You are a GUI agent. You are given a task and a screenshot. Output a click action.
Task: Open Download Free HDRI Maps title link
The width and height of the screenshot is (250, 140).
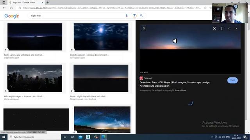coord(175,84)
